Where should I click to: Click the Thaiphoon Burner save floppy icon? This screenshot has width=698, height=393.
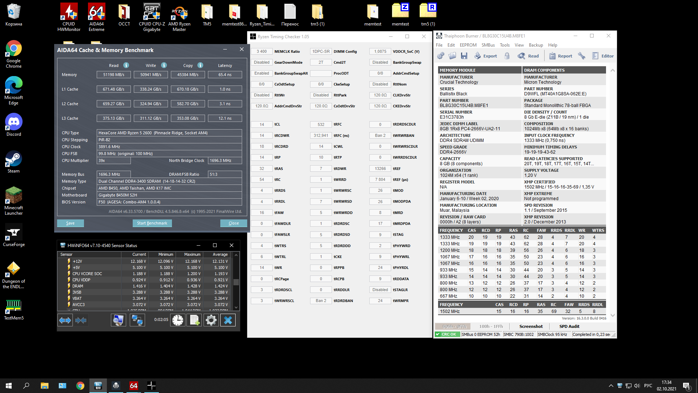pyautogui.click(x=464, y=56)
